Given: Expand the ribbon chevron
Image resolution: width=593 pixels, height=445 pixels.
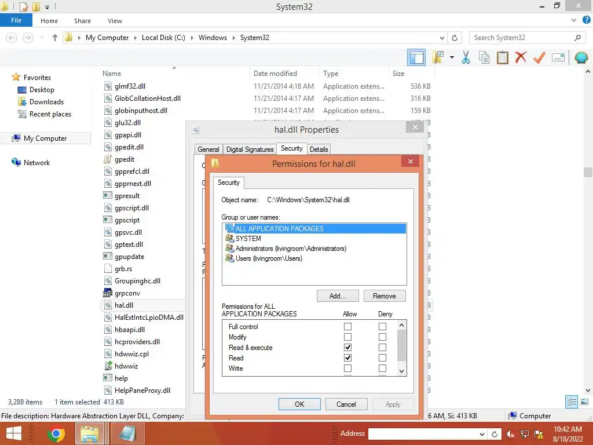Looking at the screenshot, I should pos(574,20).
